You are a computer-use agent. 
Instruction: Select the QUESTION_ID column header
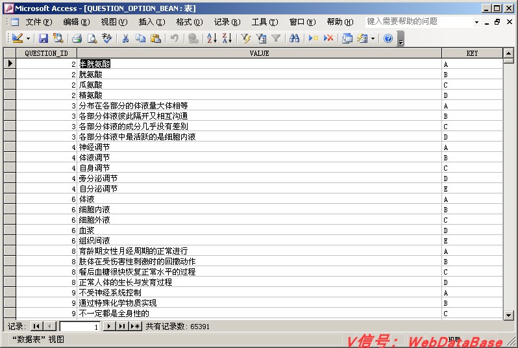(x=46, y=53)
